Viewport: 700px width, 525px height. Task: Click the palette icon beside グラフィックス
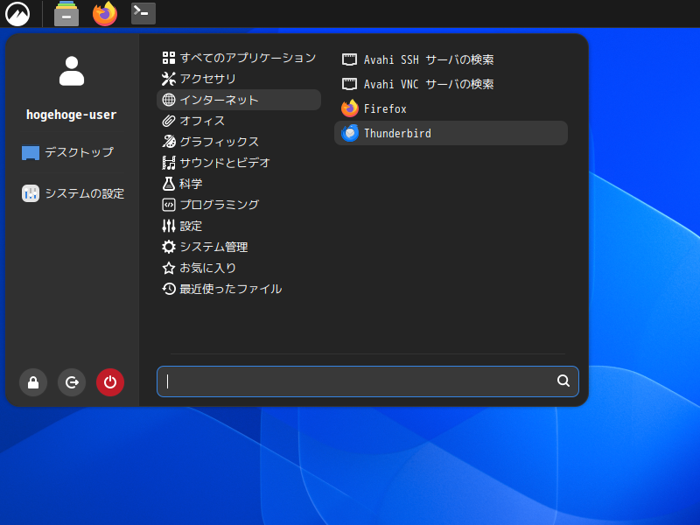click(169, 142)
